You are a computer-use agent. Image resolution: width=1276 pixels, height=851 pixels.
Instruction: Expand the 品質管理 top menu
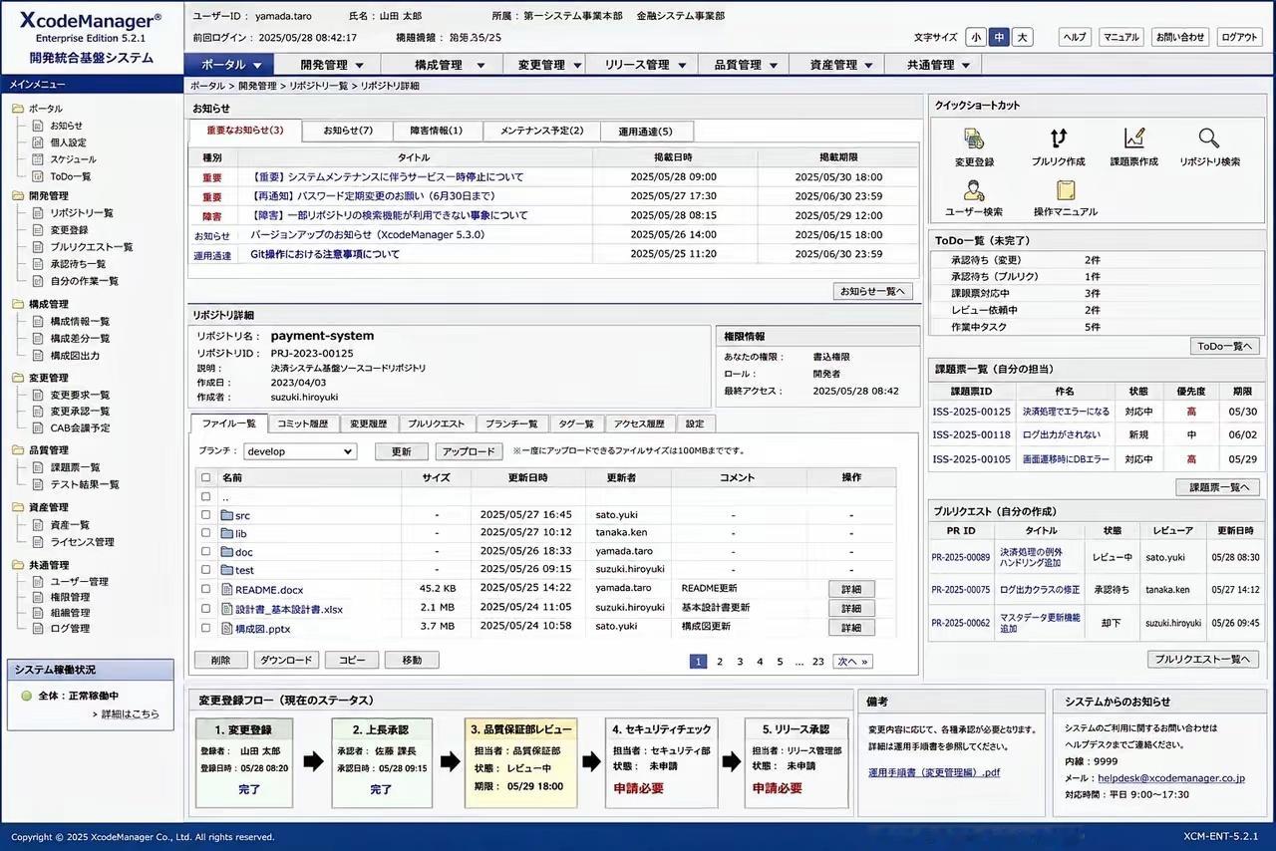coord(745,65)
